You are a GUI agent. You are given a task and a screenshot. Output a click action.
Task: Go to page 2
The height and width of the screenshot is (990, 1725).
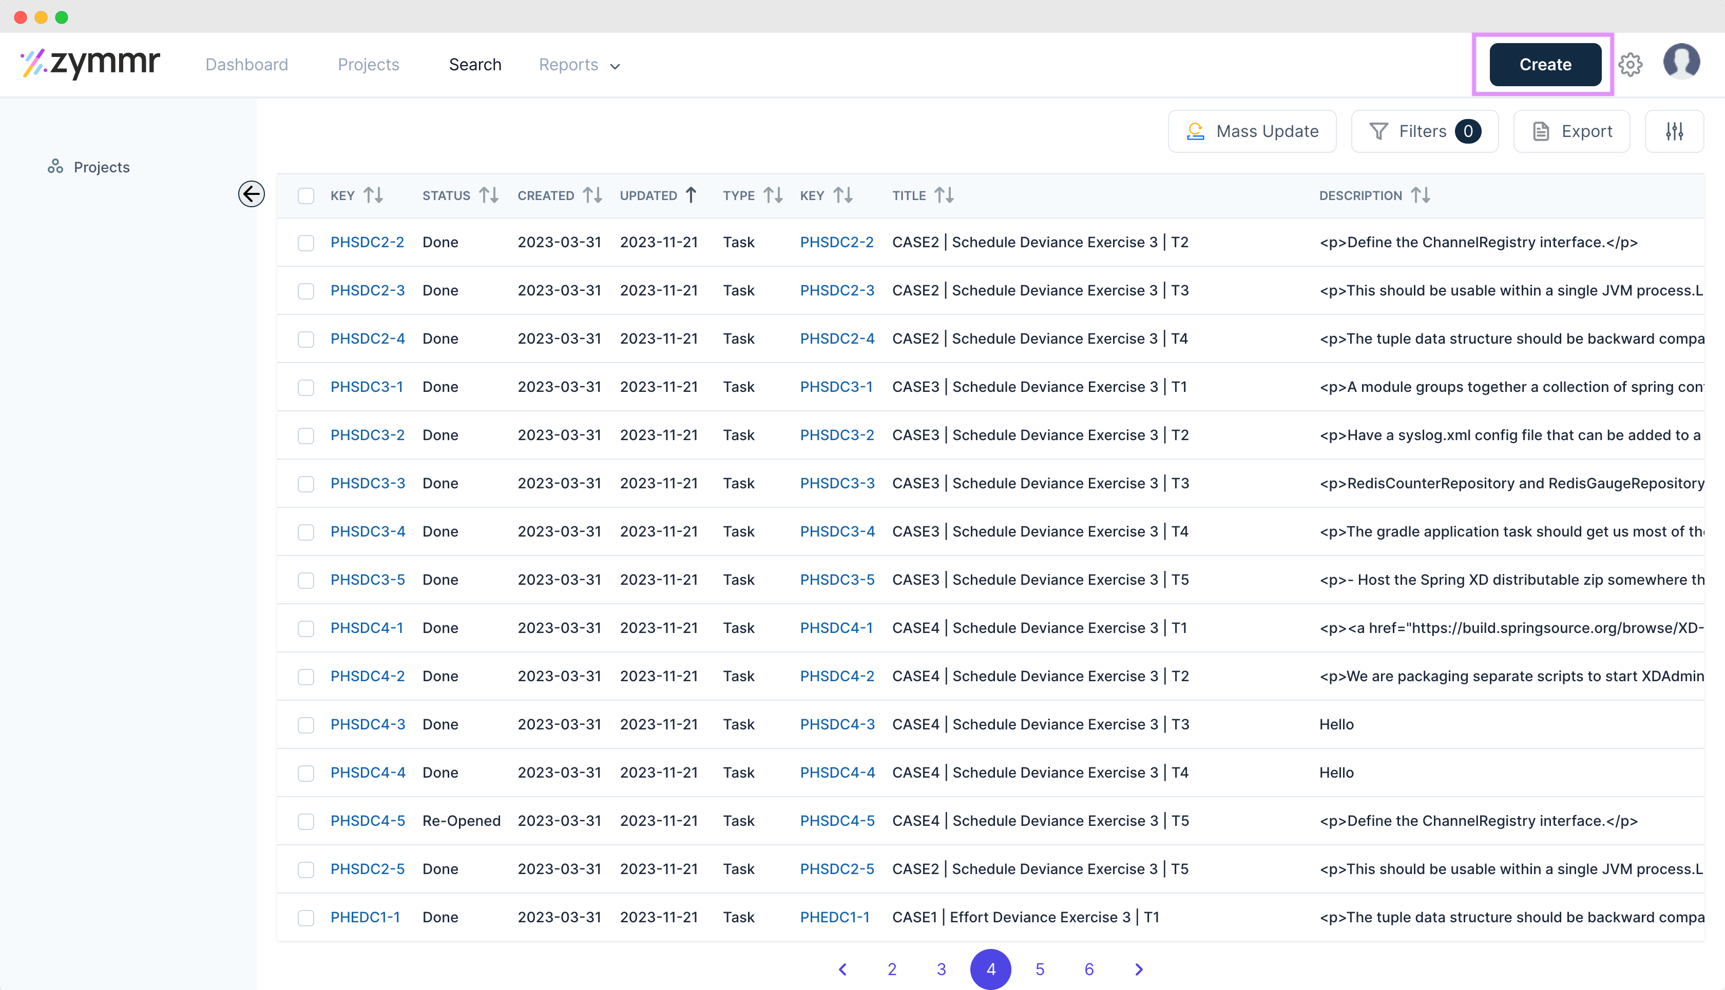coord(891,969)
